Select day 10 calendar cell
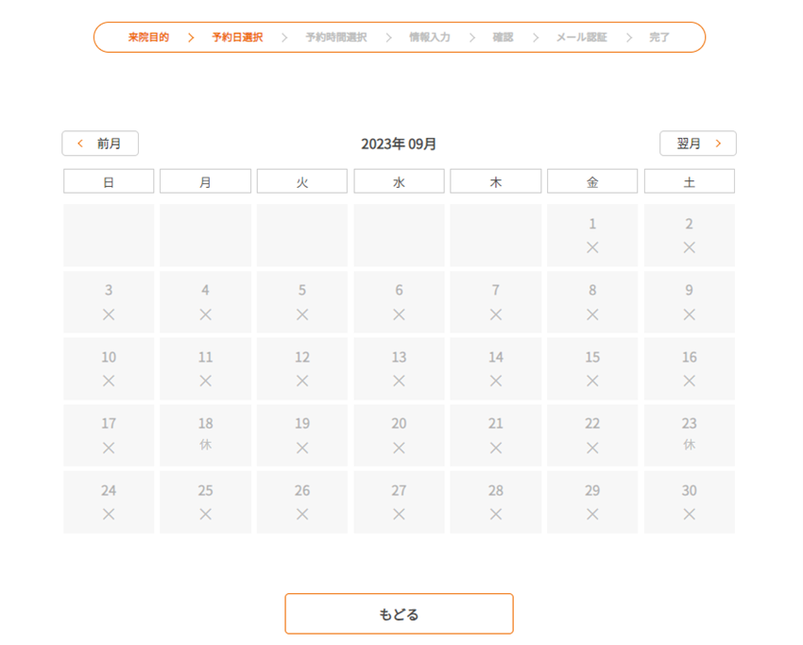 point(109,368)
